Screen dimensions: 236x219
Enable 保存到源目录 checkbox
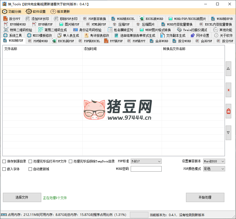point(4,161)
